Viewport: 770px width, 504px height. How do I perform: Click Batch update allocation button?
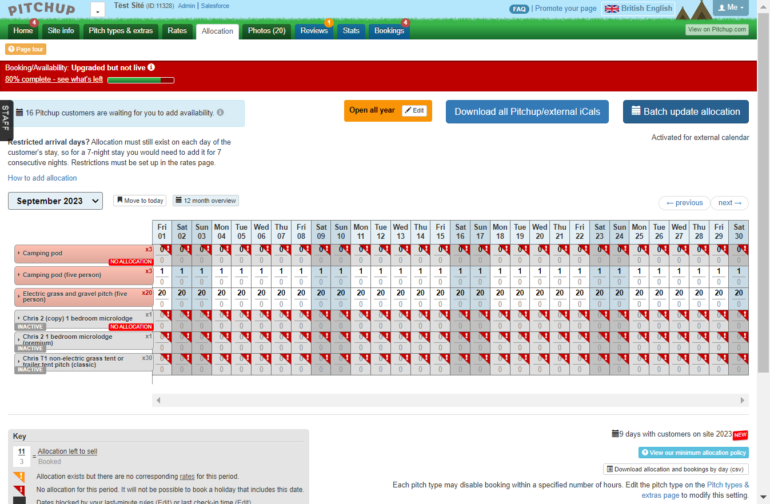[x=685, y=112]
